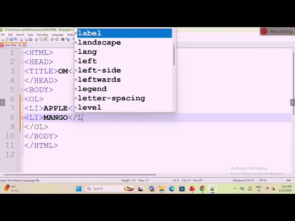Click the </BODY> closing tag on line 10
This screenshot has width=295, height=221.
(x=41, y=136)
